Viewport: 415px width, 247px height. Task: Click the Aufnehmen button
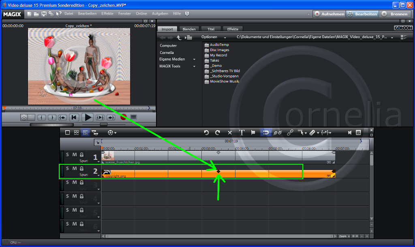pyautogui.click(x=329, y=14)
